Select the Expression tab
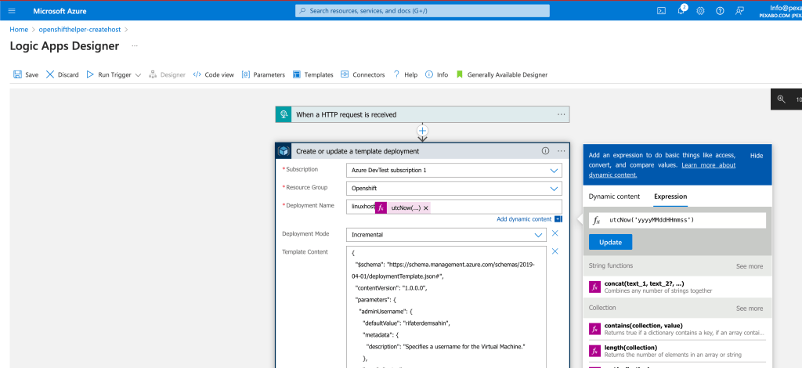 [670, 197]
